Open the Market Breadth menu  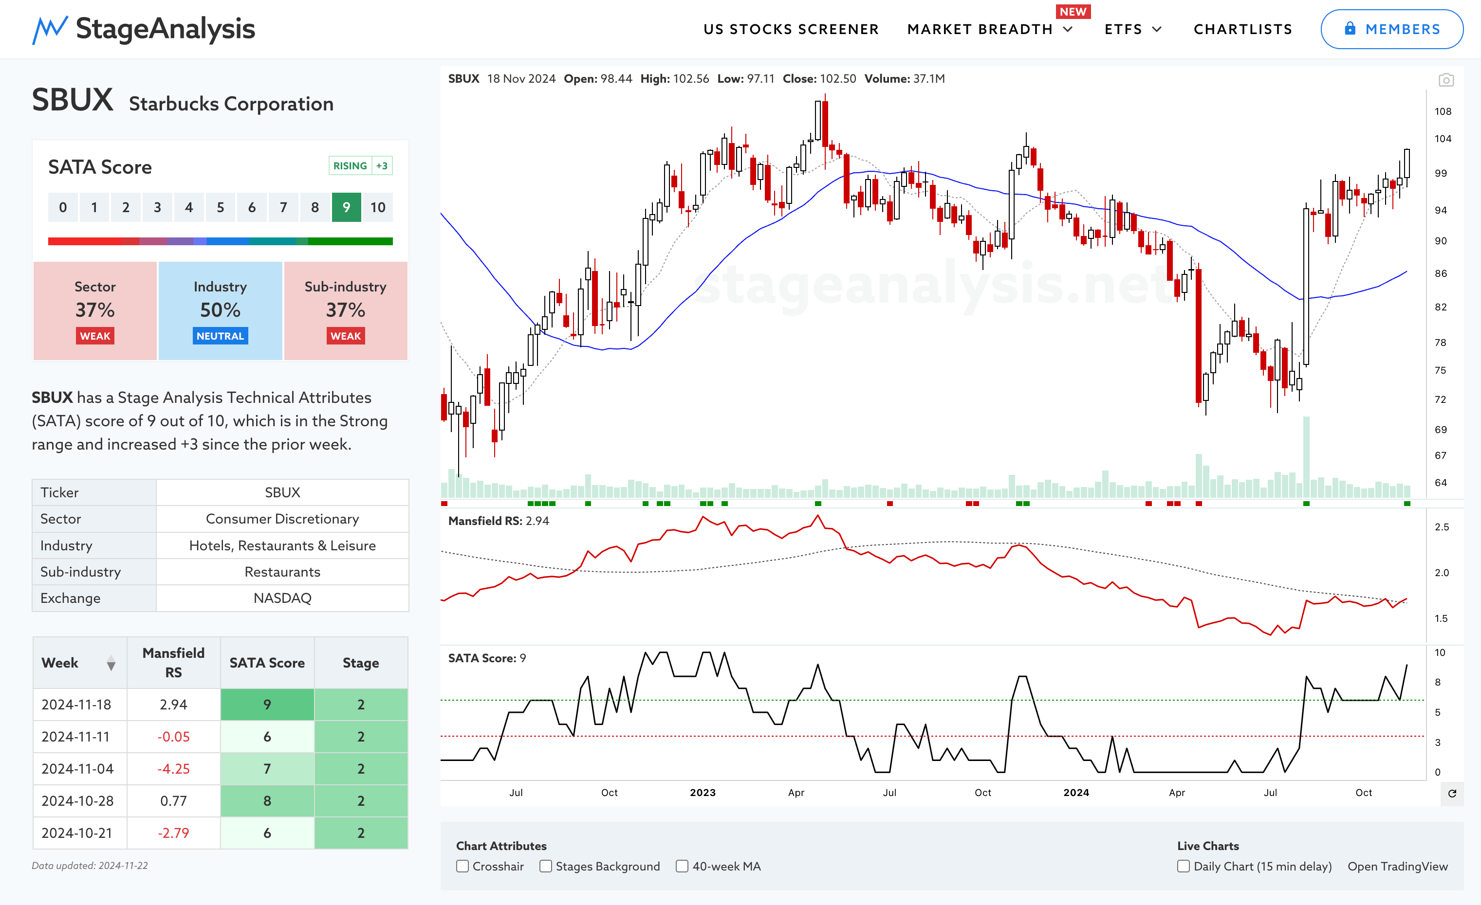coord(980,29)
